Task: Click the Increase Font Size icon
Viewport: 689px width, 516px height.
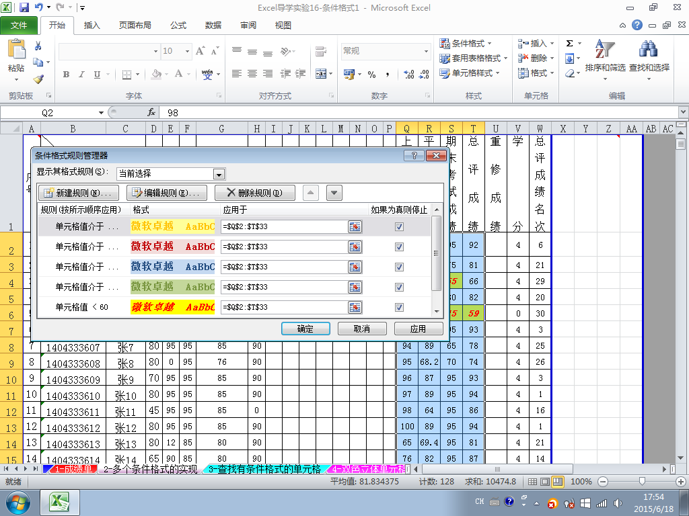Action: click(201, 51)
